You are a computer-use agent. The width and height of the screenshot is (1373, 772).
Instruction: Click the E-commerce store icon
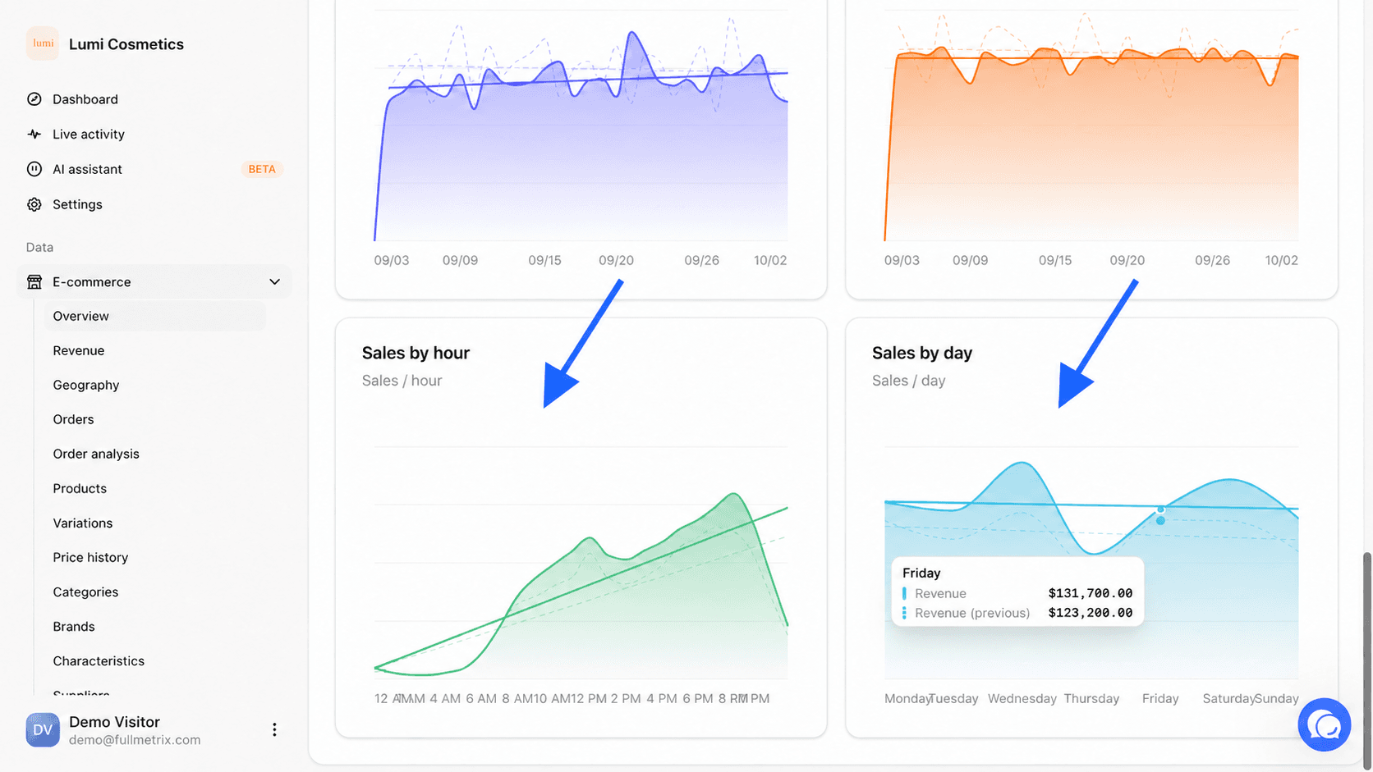click(34, 281)
